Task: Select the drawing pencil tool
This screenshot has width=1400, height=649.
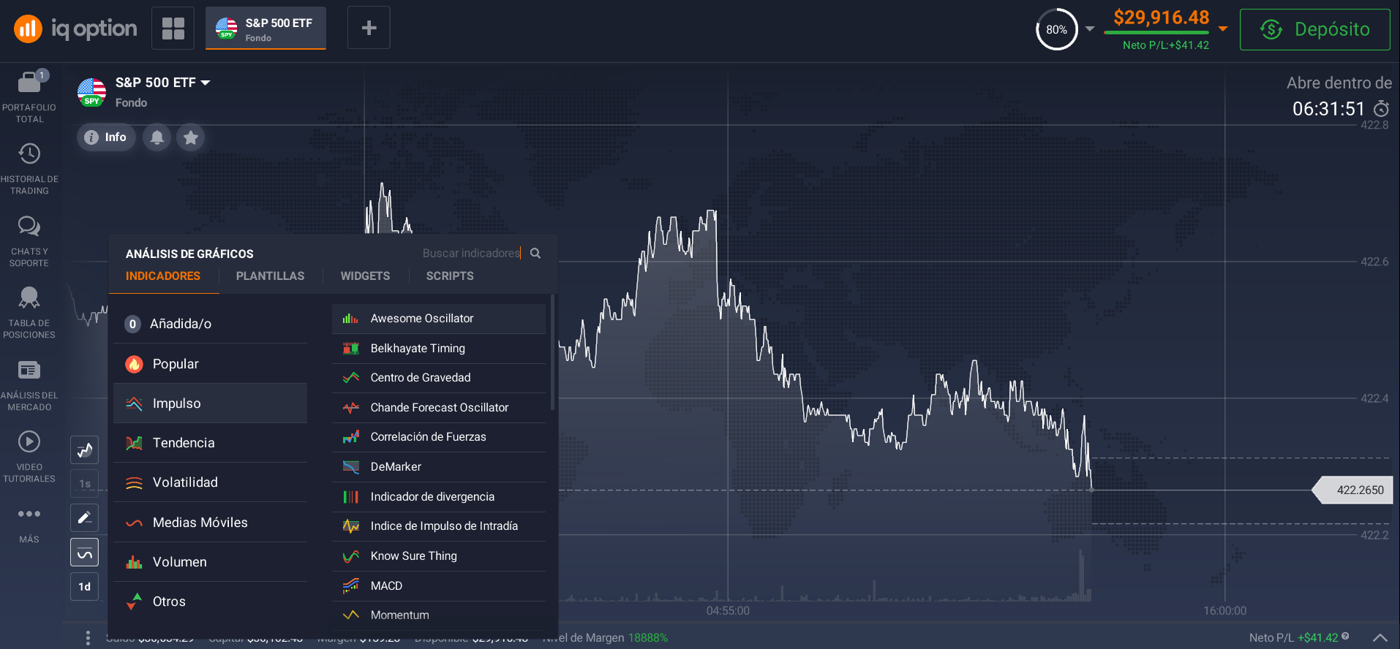Action: pos(85,517)
